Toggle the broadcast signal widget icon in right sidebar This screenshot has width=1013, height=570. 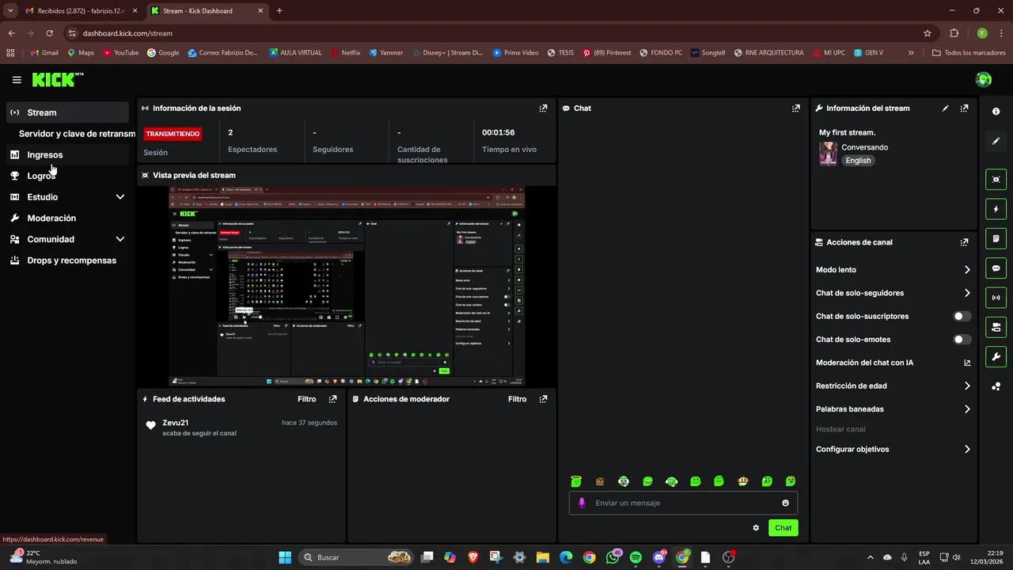[996, 298]
